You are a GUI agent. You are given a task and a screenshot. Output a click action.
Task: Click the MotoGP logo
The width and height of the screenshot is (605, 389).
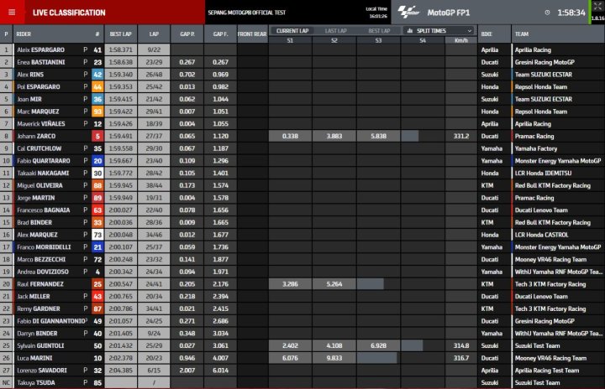pos(408,13)
